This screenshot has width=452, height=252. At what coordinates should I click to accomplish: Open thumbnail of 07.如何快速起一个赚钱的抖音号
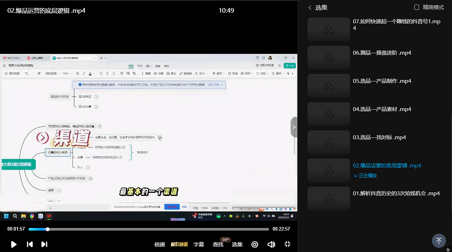click(328, 30)
